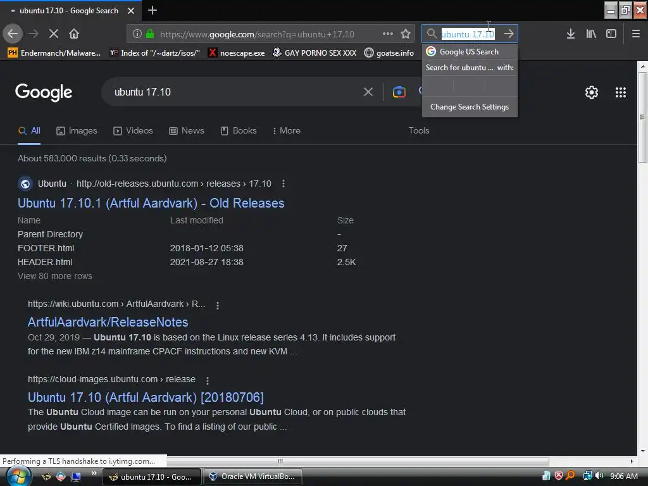This screenshot has width=648, height=486.
Task: Toggle the sidebar icon in toolbar
Action: coord(611,34)
